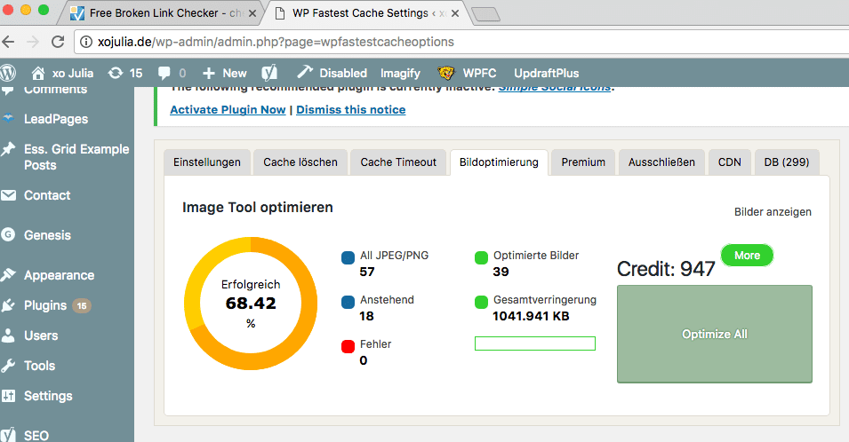Click the Contact envelope icon

tap(8, 195)
